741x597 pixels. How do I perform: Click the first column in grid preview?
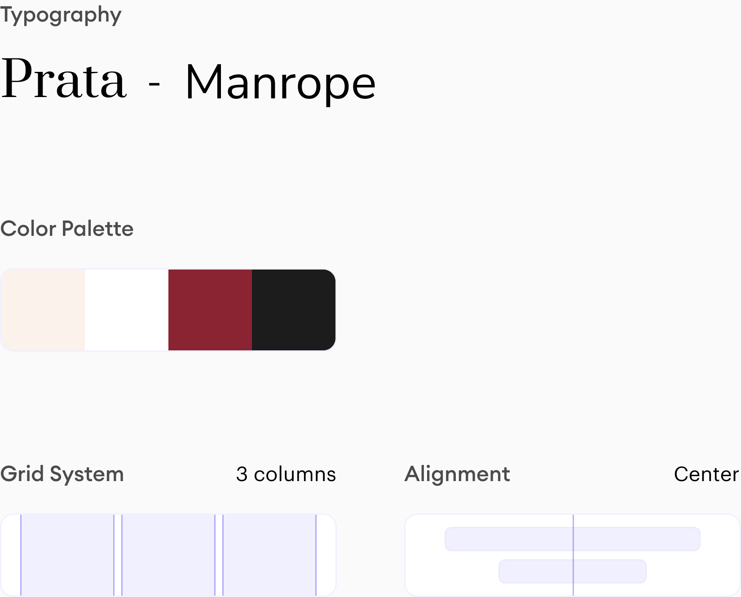coord(67,555)
